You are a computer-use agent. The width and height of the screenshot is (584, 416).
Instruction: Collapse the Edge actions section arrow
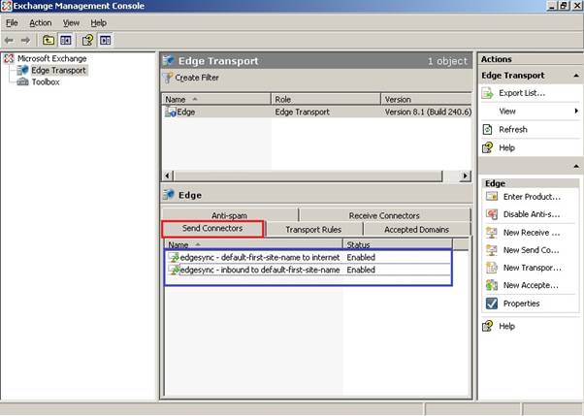point(576,166)
